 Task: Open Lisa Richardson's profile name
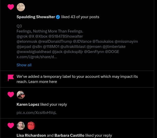pyautogui.click(x=31, y=135)
